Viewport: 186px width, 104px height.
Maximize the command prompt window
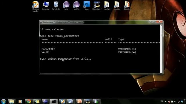(154, 22)
